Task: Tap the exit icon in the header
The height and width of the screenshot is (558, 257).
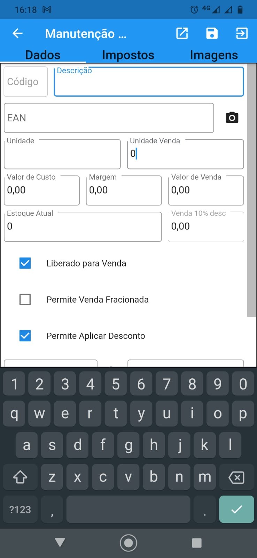Action: click(242, 33)
